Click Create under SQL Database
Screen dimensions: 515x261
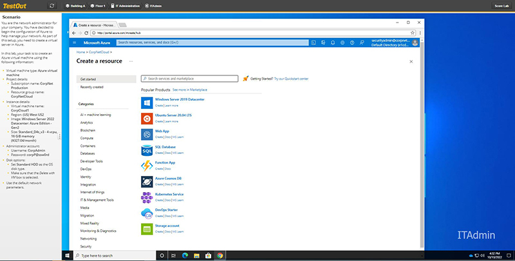pos(159,153)
